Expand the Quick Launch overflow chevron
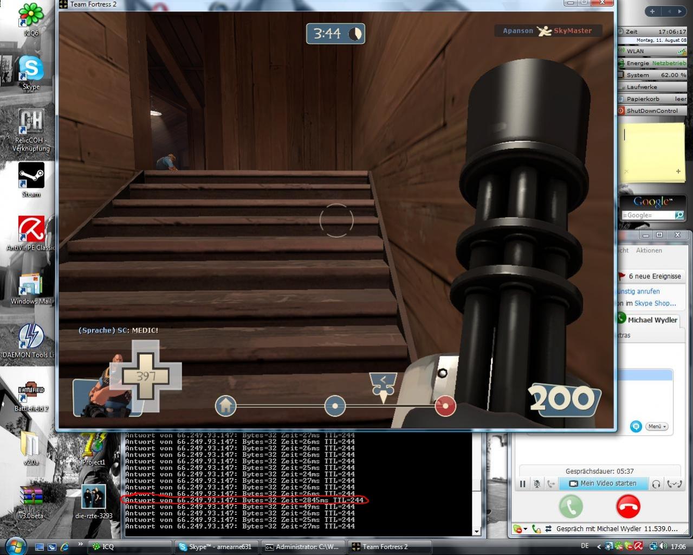This screenshot has width=693, height=555. pyautogui.click(x=80, y=544)
